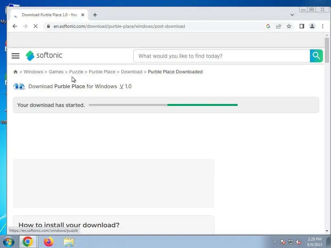This screenshot has width=331, height=248.
Task: Bookmark this page with the star icon
Action: coord(289,26)
